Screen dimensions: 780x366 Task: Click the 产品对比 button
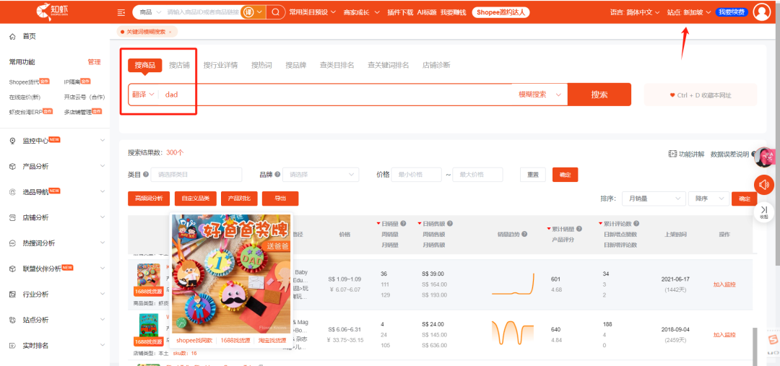tap(239, 199)
